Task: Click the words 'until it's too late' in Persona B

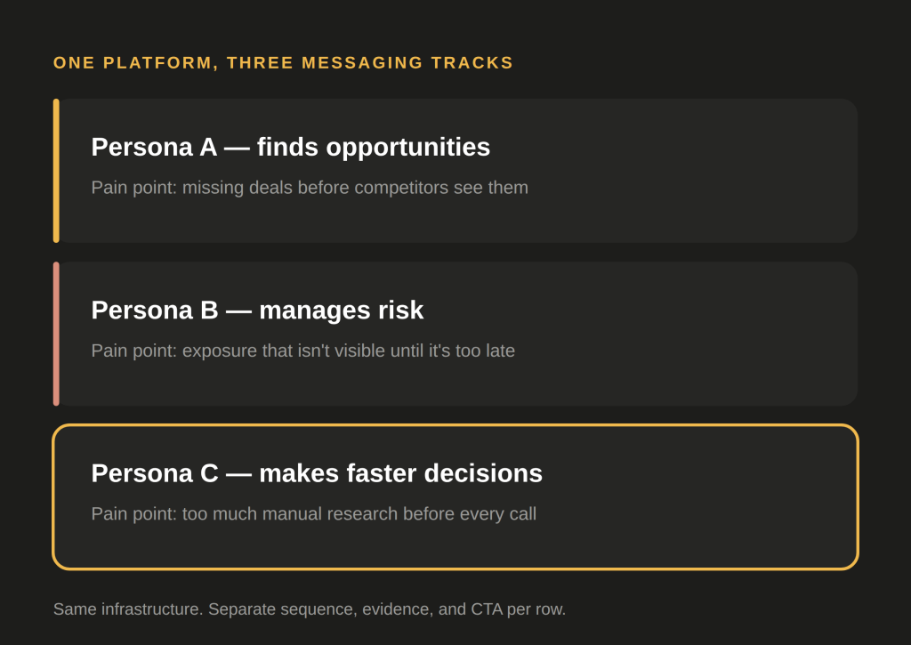Action: pos(453,351)
